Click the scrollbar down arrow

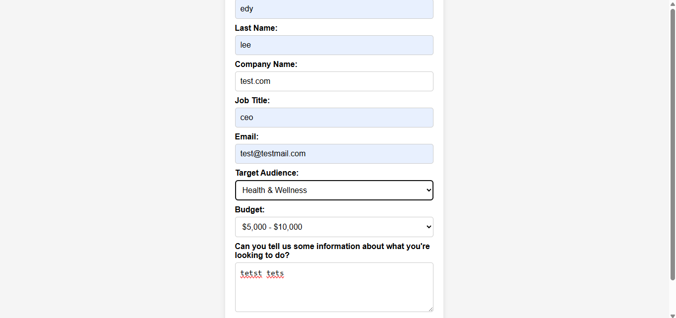click(x=673, y=315)
